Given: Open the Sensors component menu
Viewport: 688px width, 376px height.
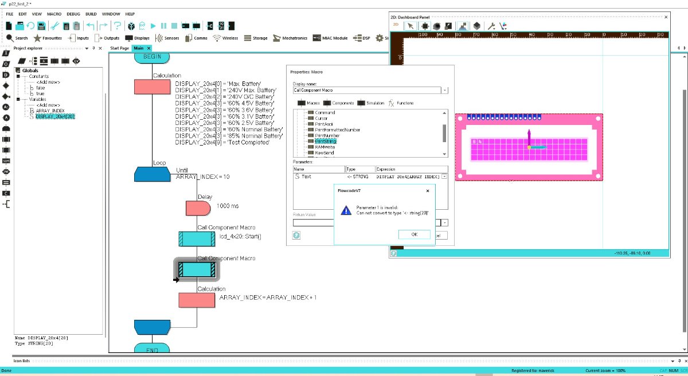Looking at the screenshot, I should (x=167, y=38).
